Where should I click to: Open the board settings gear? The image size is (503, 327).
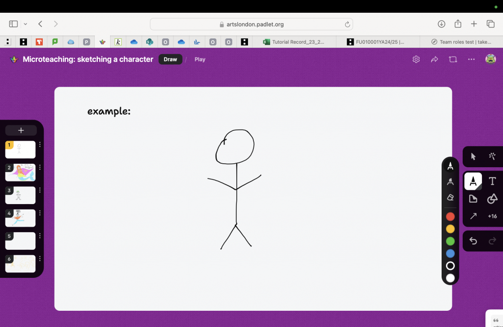click(416, 59)
